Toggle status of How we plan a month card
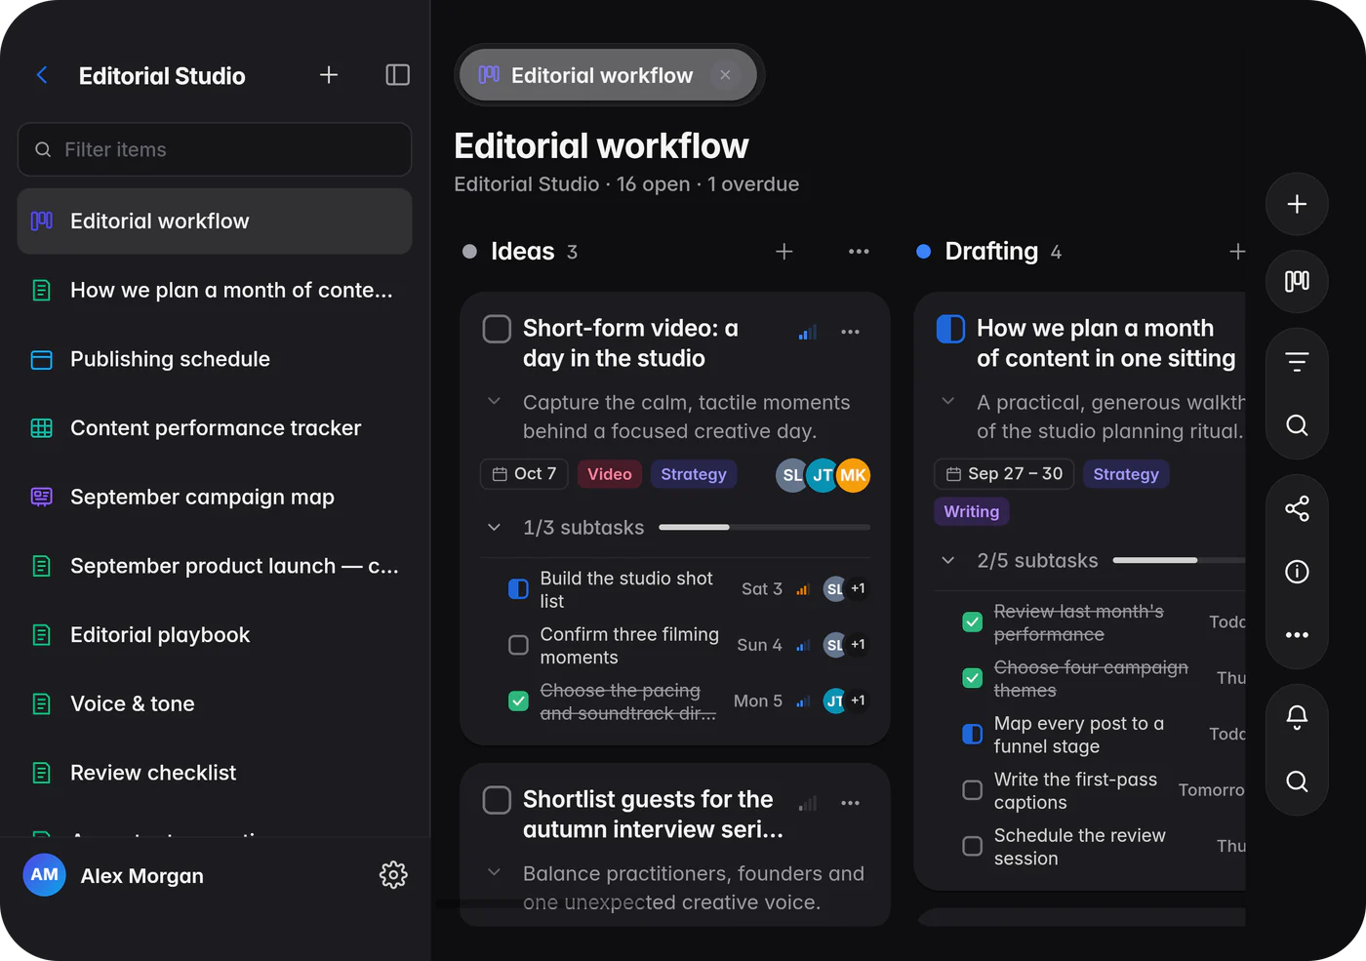Viewport: 1366px width, 961px height. point(950,329)
